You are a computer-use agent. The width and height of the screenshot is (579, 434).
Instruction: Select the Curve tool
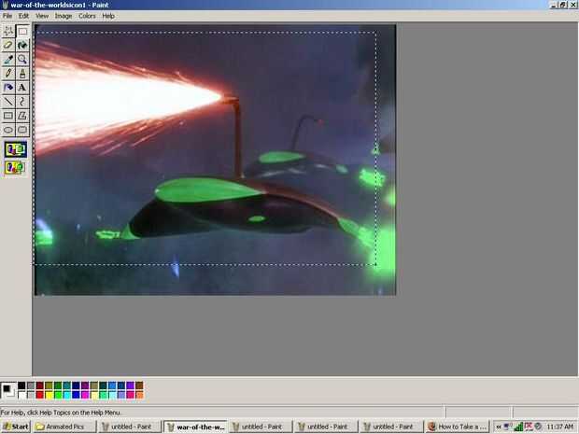tap(22, 102)
